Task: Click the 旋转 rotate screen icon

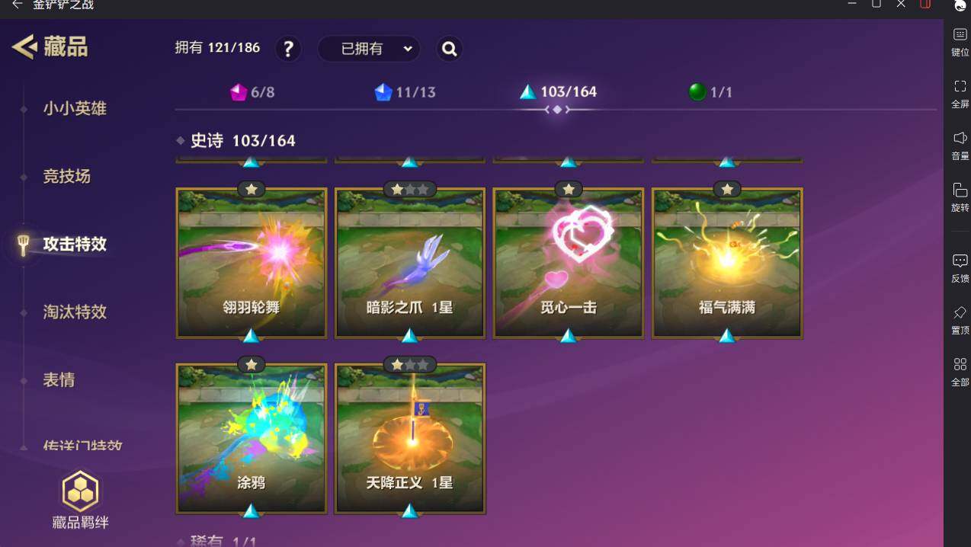Action: pyautogui.click(x=960, y=190)
